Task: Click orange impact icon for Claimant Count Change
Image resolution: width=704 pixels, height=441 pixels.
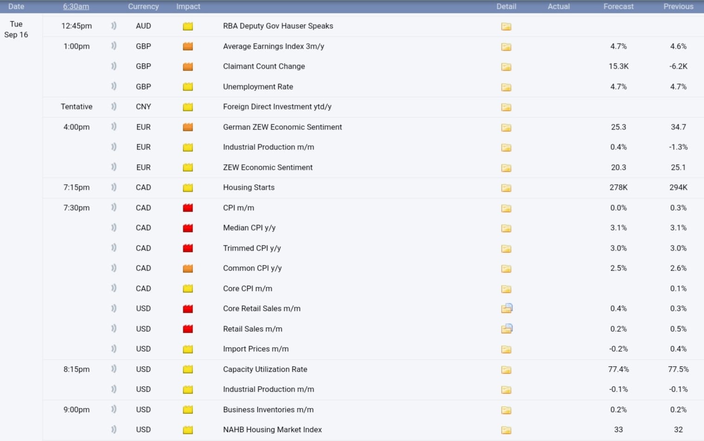Action: point(187,67)
